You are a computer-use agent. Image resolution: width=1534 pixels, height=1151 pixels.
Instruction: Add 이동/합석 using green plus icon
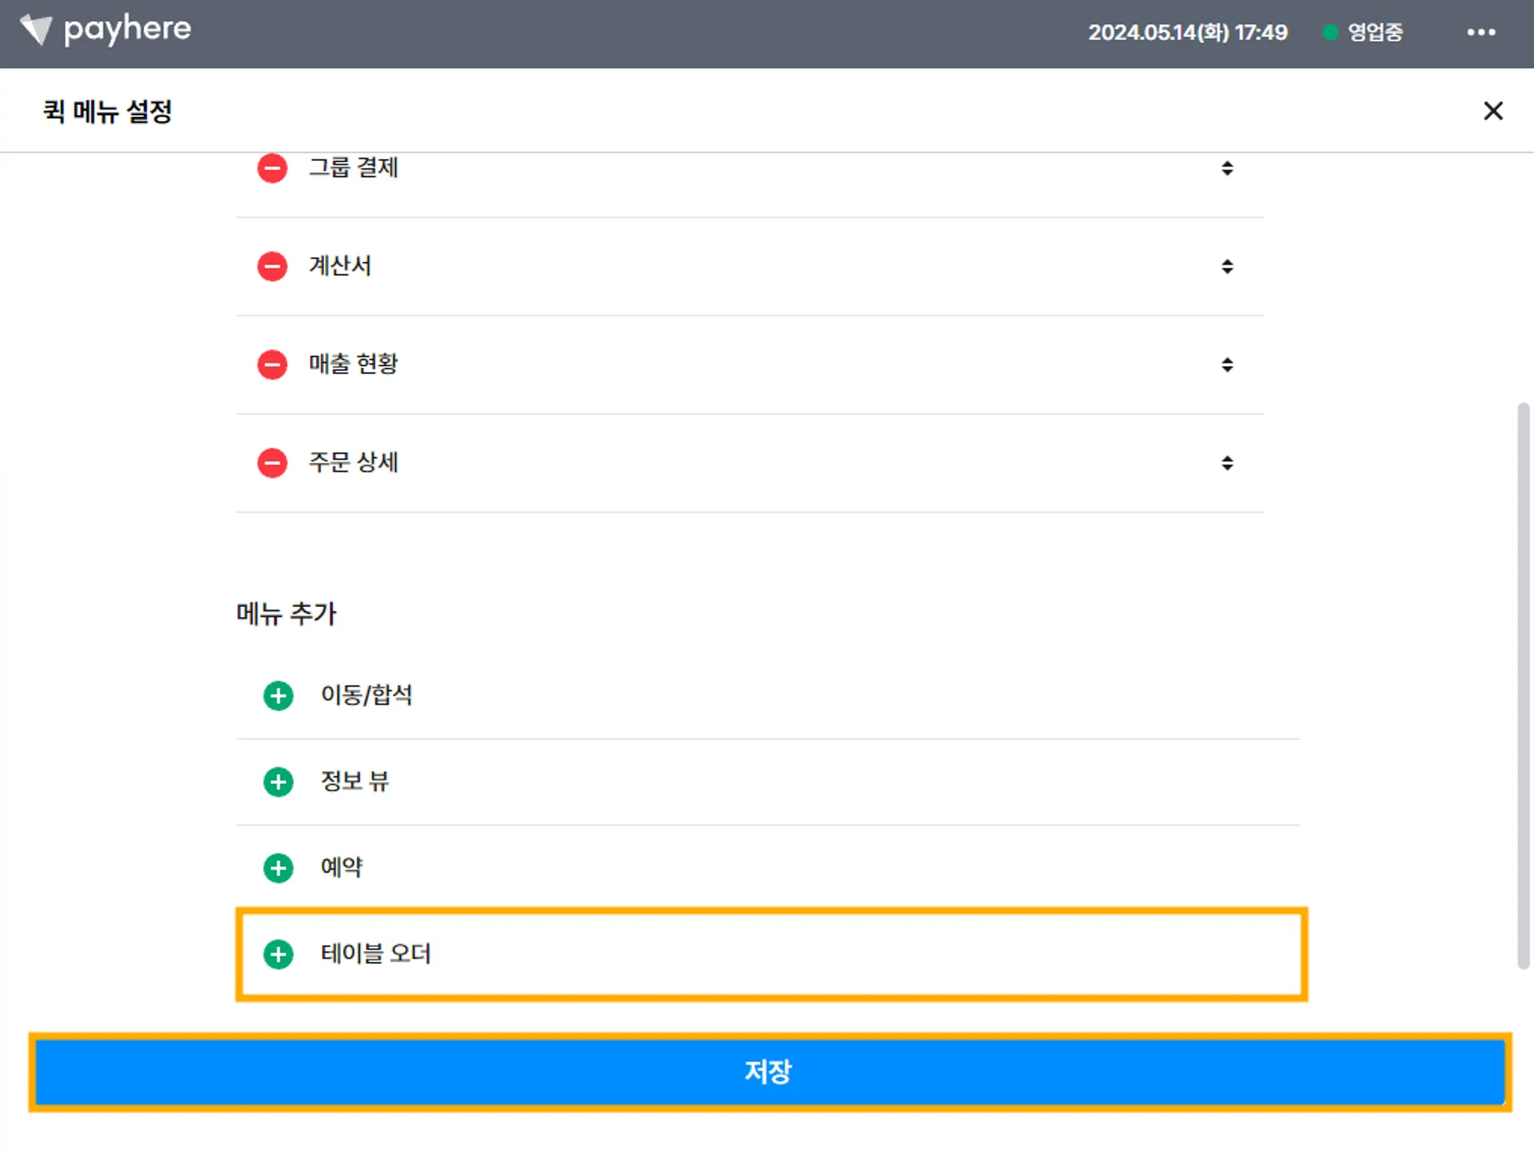[x=278, y=696]
